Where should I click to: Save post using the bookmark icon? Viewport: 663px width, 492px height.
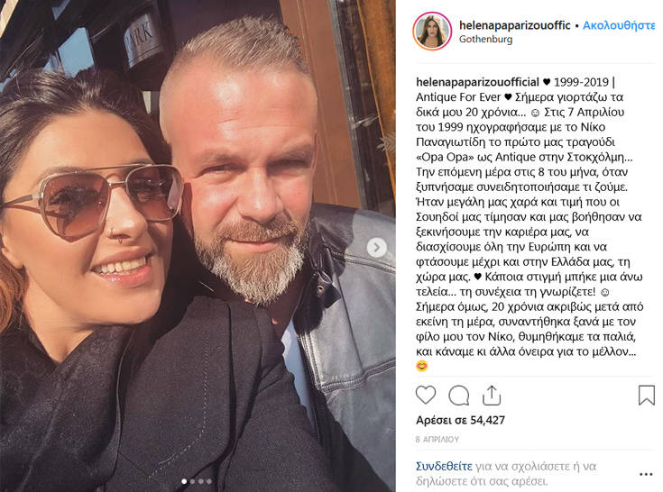click(646, 396)
